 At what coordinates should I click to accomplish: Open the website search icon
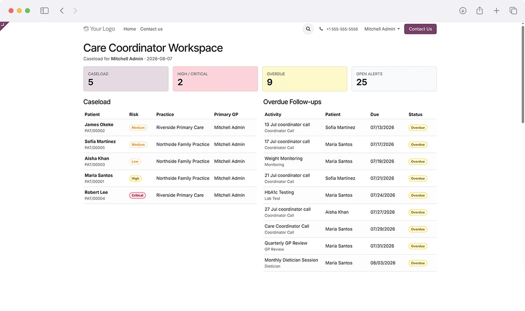click(x=308, y=29)
